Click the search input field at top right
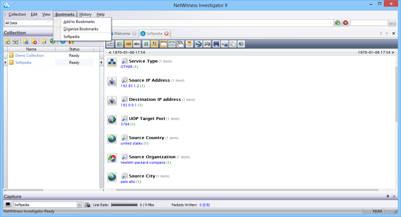 (369, 23)
